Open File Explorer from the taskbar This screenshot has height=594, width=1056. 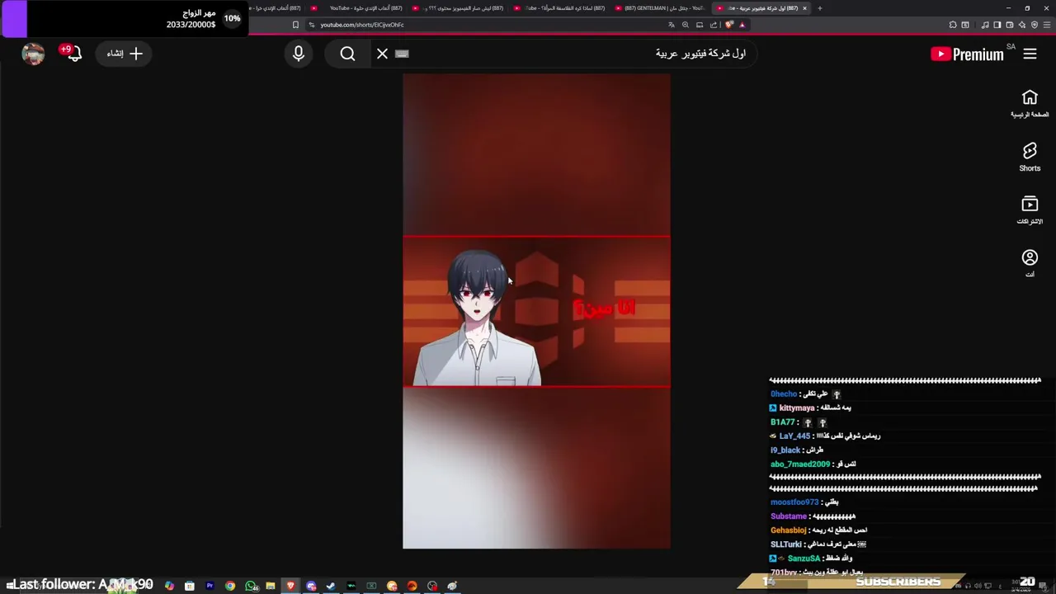click(271, 586)
